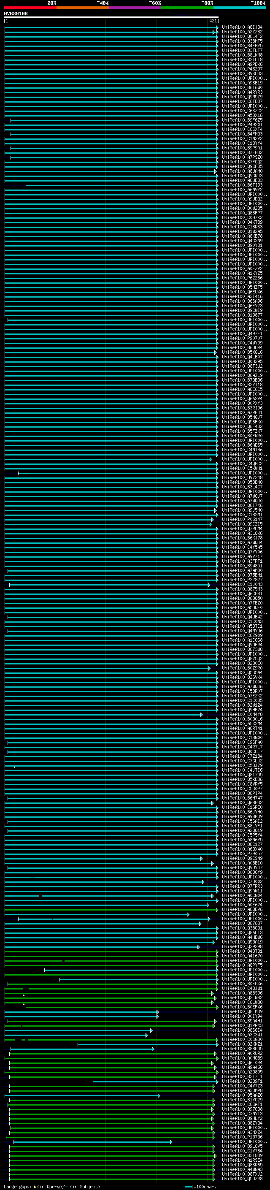Image resolution: width=270 pixels, height=1190 pixels.
Task: Click the white query sequence bar
Action: [111, 18]
